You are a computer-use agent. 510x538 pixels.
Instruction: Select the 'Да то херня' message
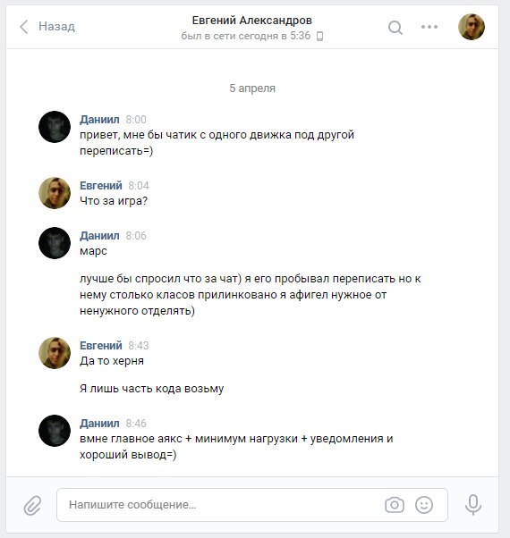[x=112, y=361]
